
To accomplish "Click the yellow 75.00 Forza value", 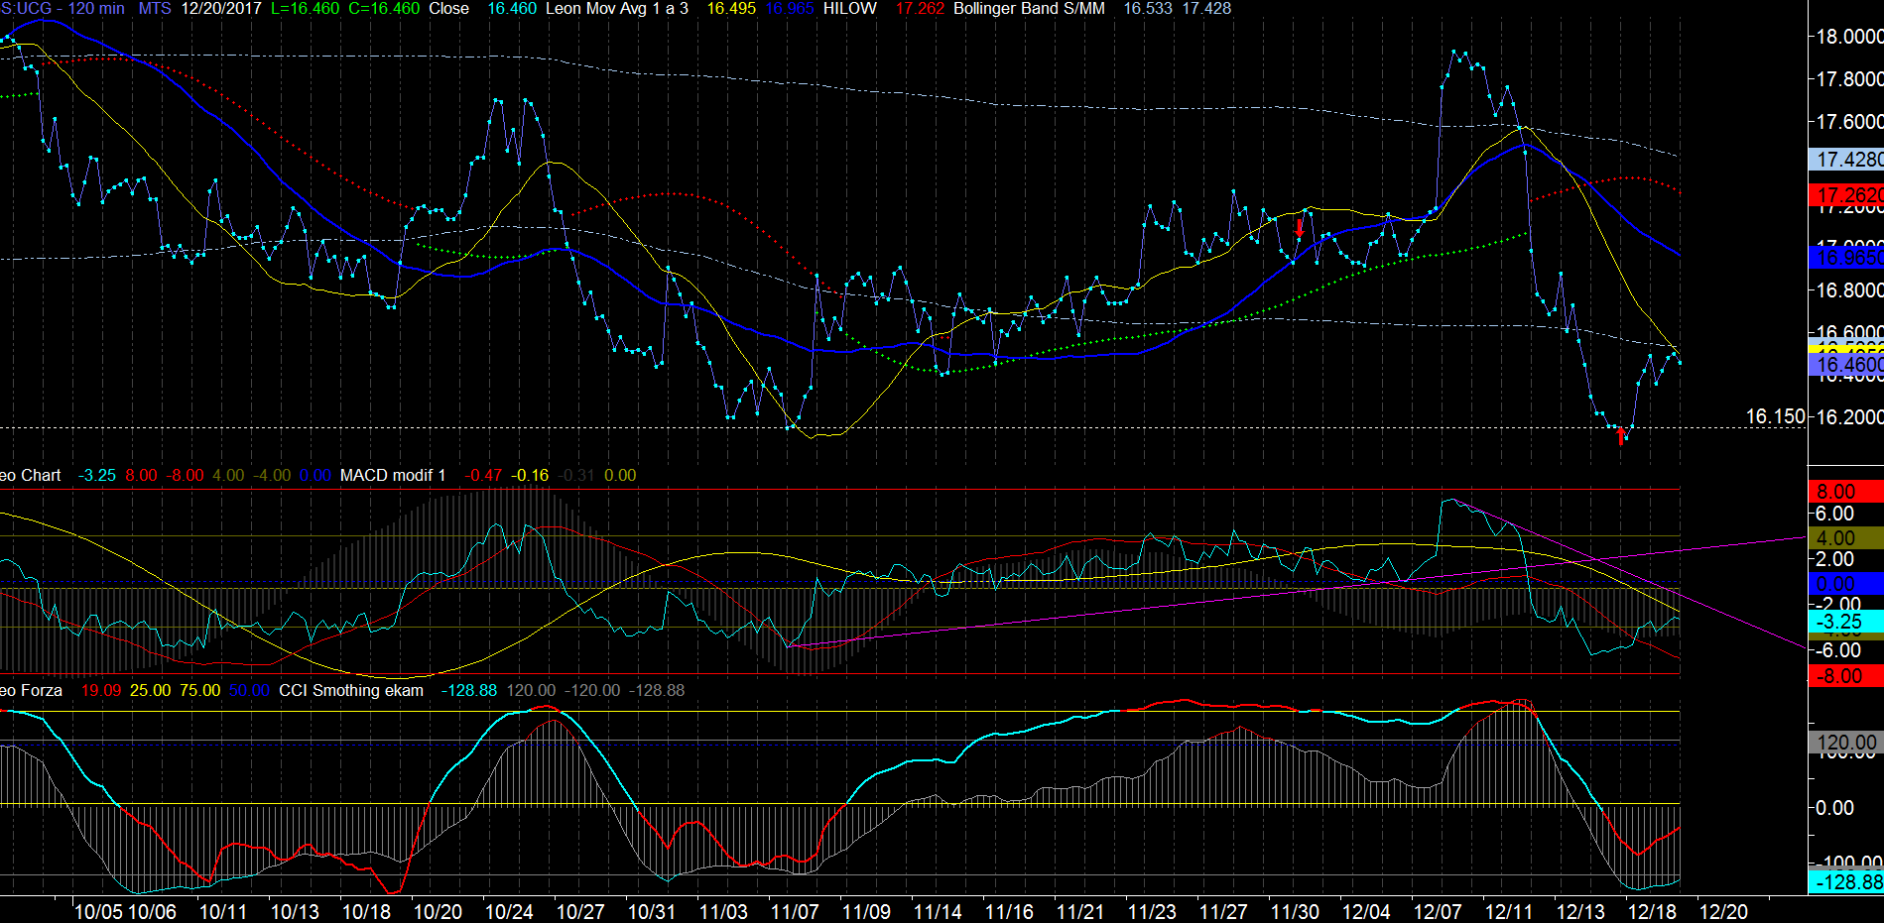I will (x=199, y=691).
